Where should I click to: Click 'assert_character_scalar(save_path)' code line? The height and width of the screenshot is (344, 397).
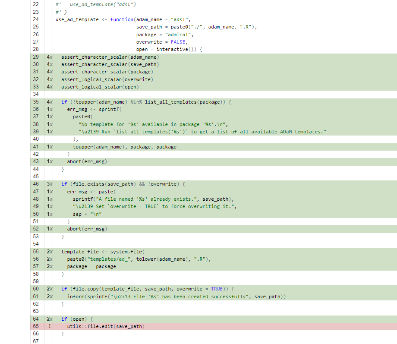point(110,64)
